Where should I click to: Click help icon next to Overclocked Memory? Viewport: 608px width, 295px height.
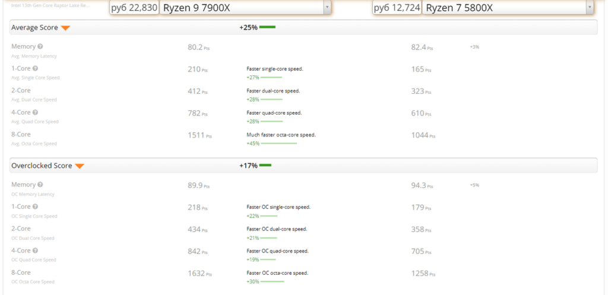[40, 185]
